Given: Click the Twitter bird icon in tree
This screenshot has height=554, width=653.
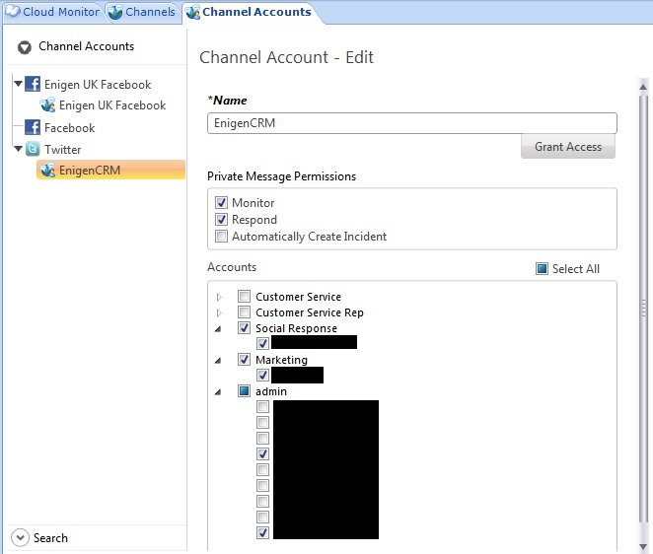Looking at the screenshot, I should pos(33,150).
